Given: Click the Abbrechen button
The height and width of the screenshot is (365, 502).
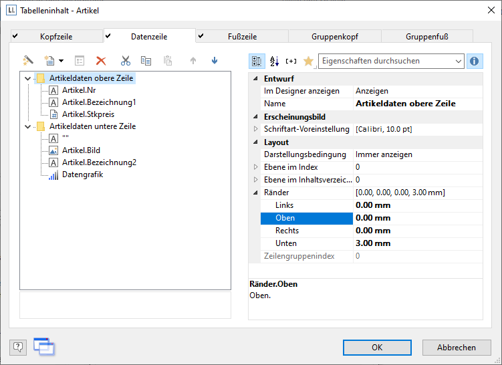Looking at the screenshot, I should (457, 347).
